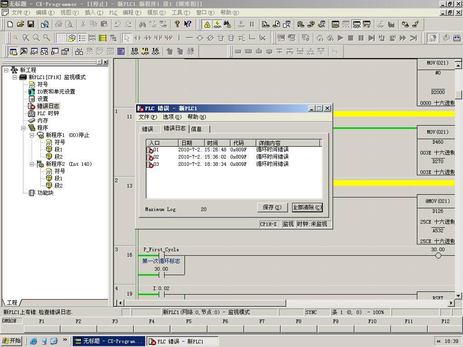The image size is (463, 347).
Task: Switch to the 错误 tab
Action: 148,129
